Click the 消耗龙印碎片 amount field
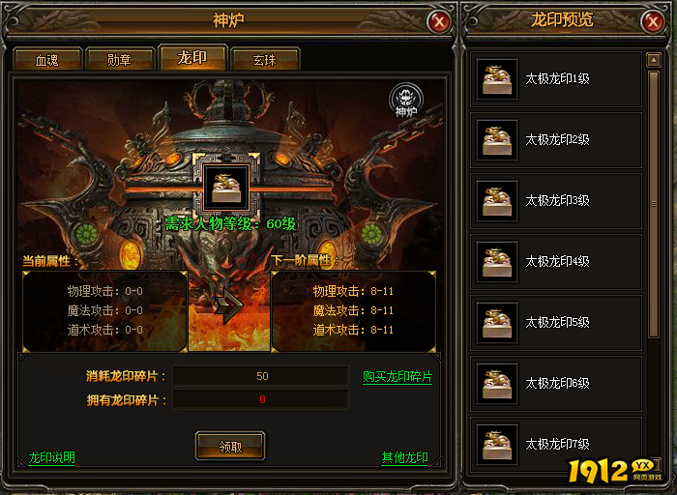 tap(261, 376)
